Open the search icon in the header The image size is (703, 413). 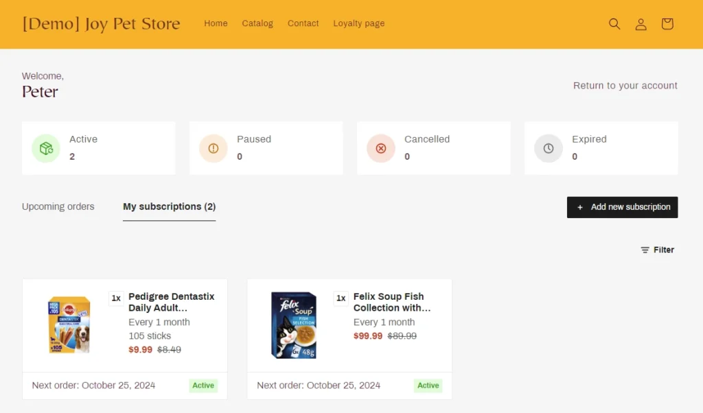click(614, 23)
